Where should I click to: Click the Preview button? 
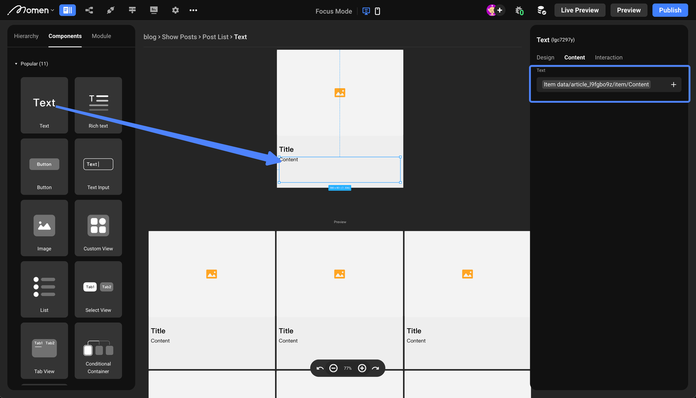(629, 10)
